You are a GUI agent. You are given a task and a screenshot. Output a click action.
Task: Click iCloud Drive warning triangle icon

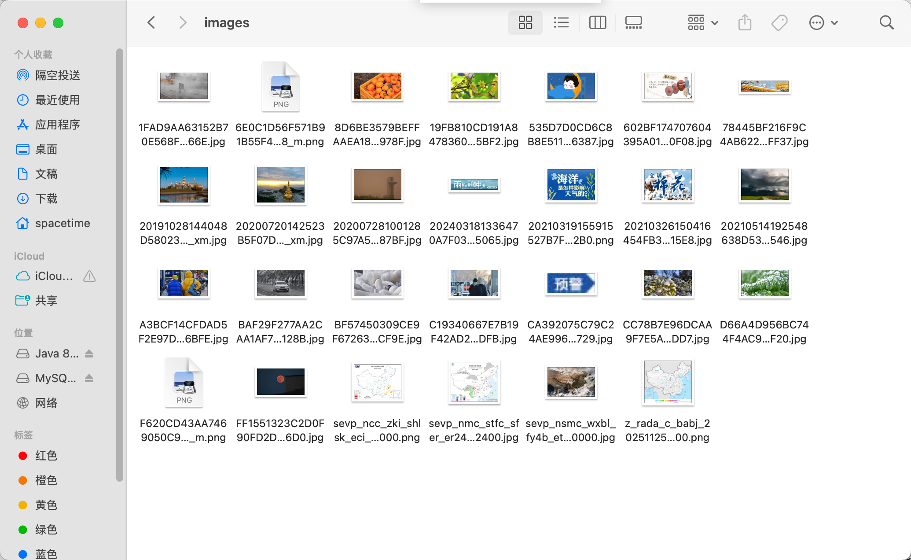pyautogui.click(x=89, y=276)
